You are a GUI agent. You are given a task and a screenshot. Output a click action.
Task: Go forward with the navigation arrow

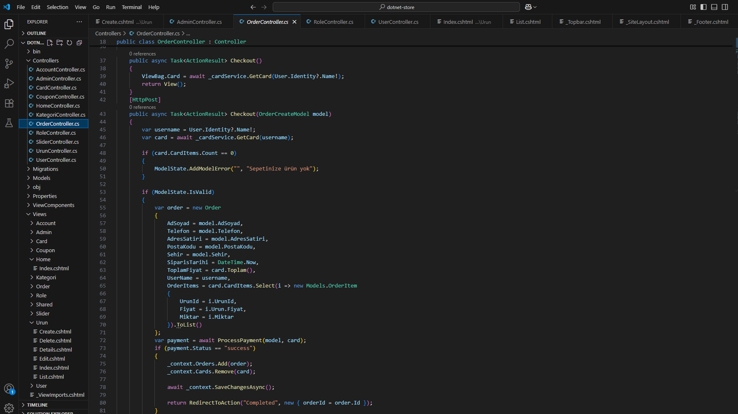click(264, 7)
